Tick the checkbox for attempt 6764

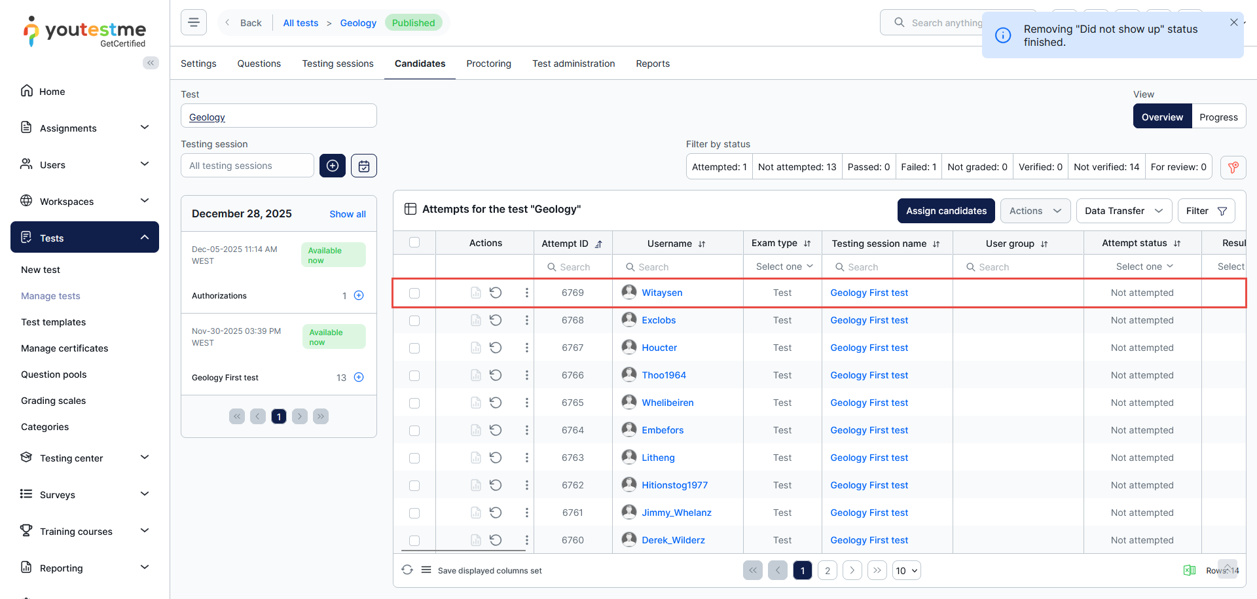[414, 430]
